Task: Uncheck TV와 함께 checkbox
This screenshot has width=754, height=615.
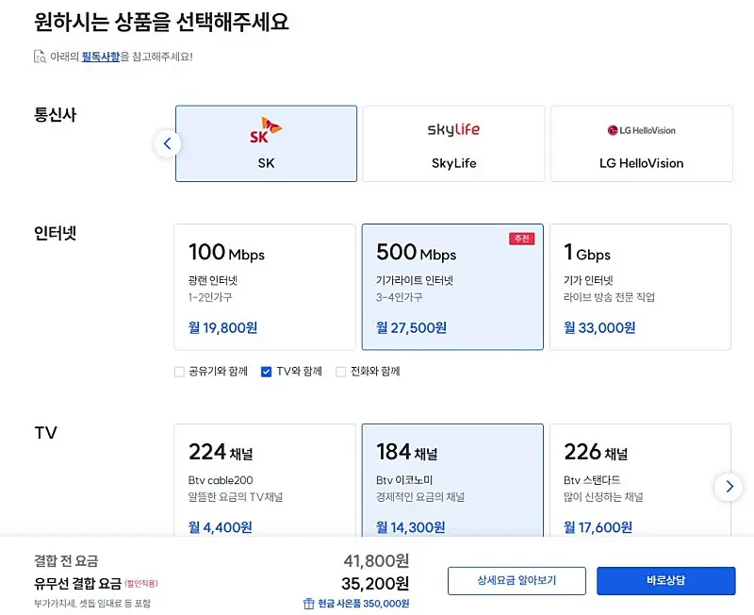Action: point(266,372)
